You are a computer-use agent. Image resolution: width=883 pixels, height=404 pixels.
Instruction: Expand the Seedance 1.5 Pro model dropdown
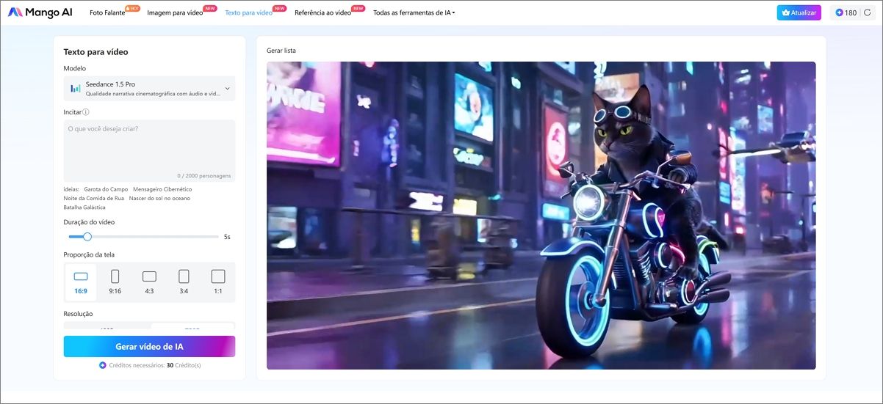click(227, 89)
